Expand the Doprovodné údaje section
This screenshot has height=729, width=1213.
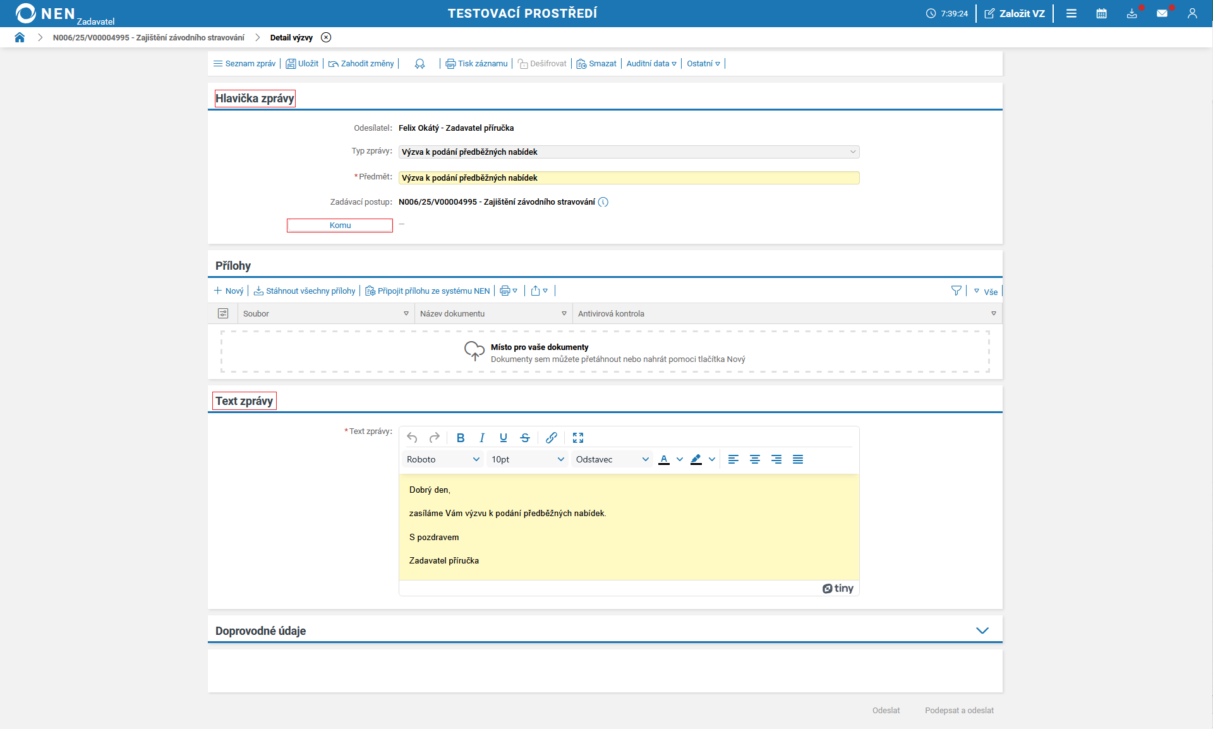click(x=982, y=630)
